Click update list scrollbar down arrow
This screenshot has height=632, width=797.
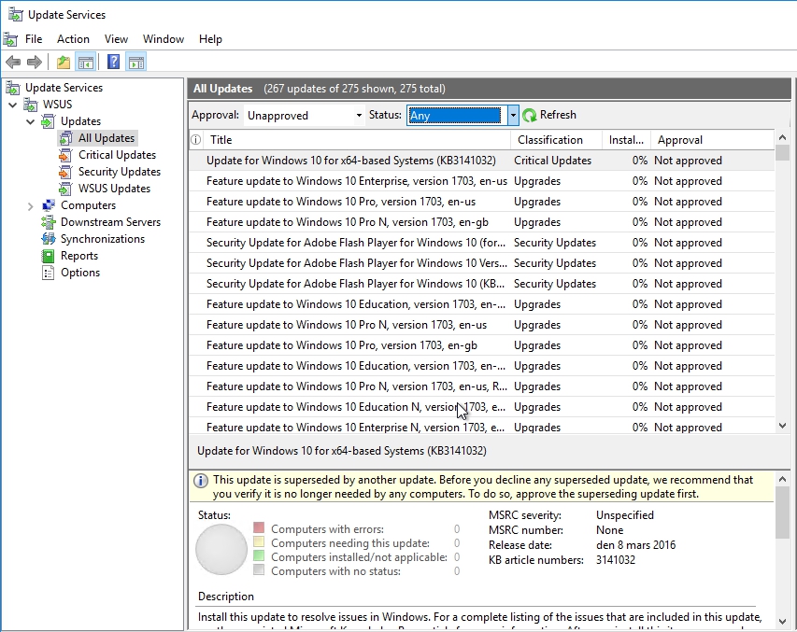782,426
